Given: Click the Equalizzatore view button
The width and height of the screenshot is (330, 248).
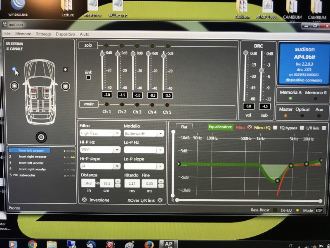Looking at the screenshot, I should pyautogui.click(x=220, y=127).
